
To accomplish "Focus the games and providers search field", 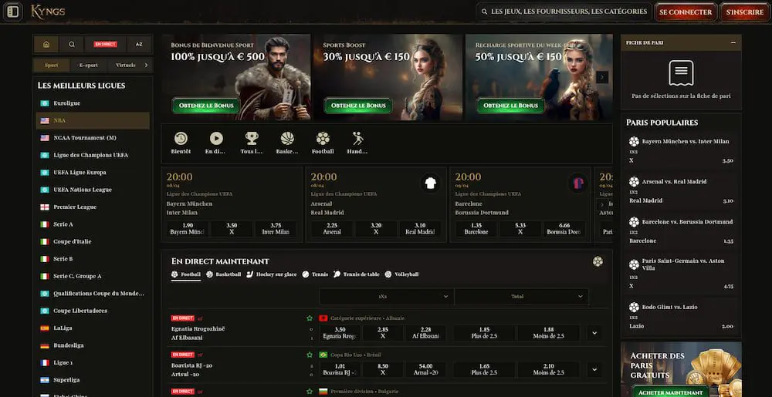I will [x=564, y=12].
